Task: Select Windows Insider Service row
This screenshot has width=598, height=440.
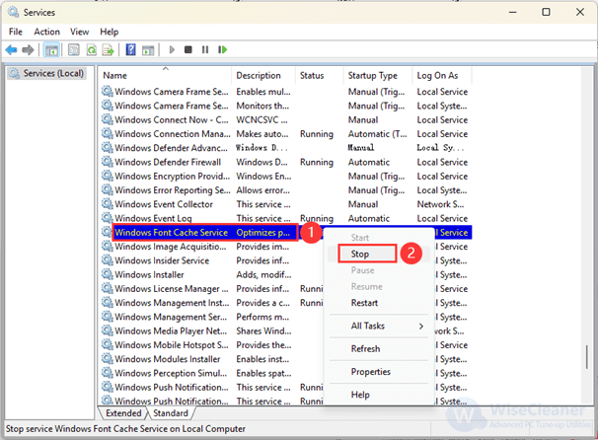Action: tap(211, 260)
